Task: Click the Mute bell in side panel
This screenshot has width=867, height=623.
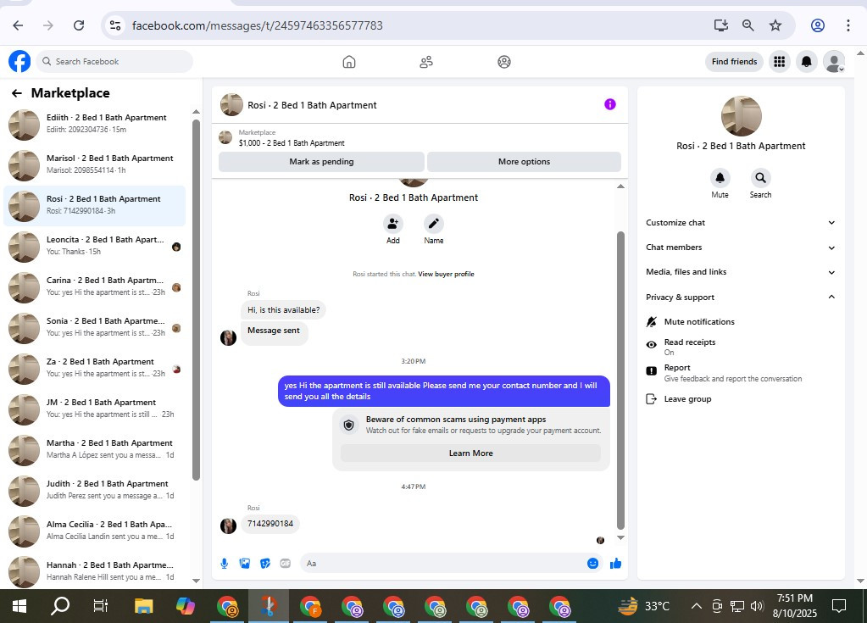Action: (720, 178)
